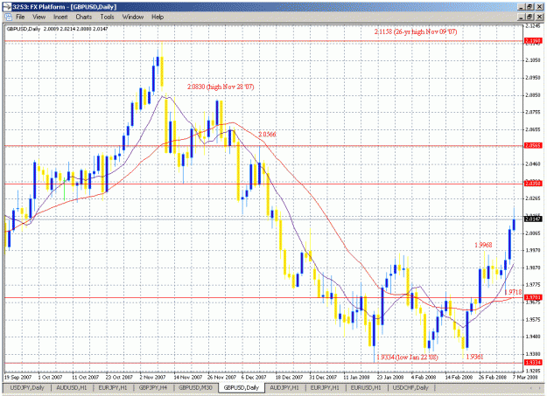Open the File menu
The height and width of the screenshot is (396, 547).
[x=20, y=17]
